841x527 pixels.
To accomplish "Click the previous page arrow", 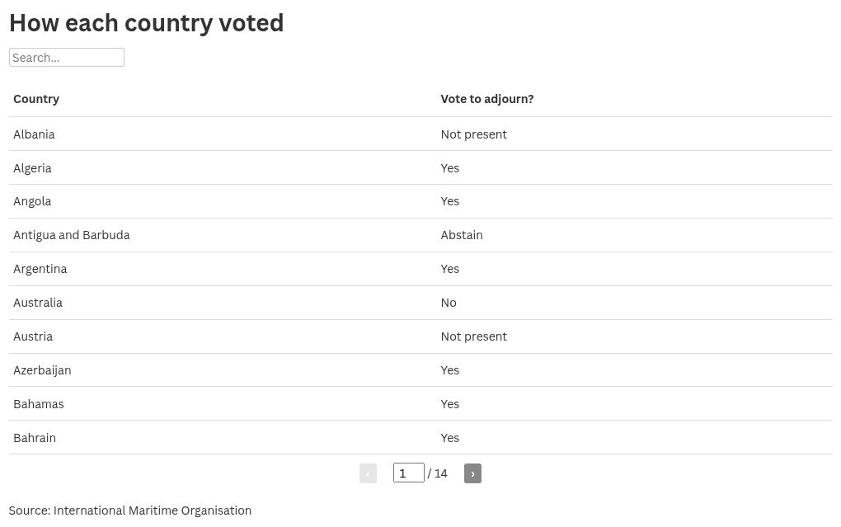I will click(x=368, y=473).
